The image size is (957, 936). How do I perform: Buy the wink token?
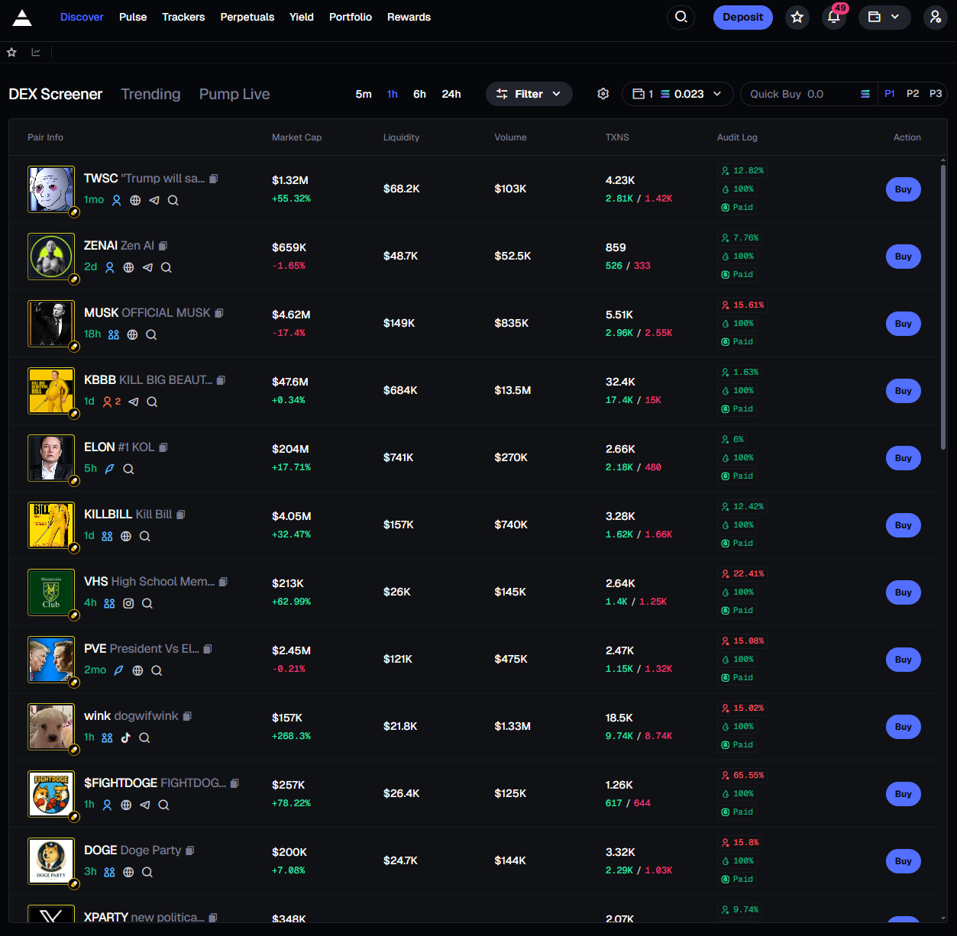click(904, 727)
